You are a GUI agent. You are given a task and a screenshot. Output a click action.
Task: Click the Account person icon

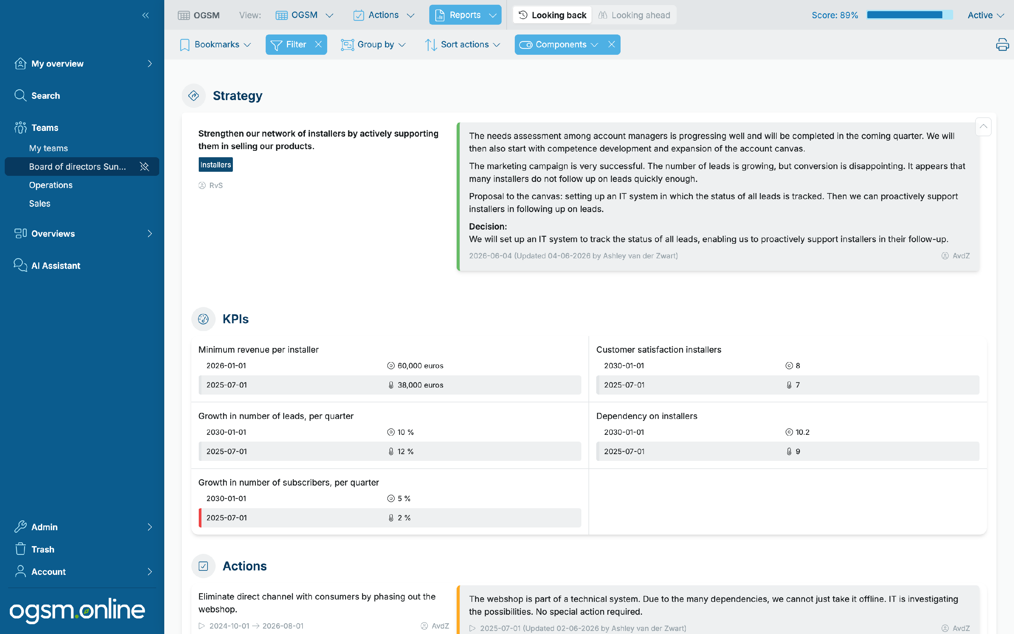20,571
